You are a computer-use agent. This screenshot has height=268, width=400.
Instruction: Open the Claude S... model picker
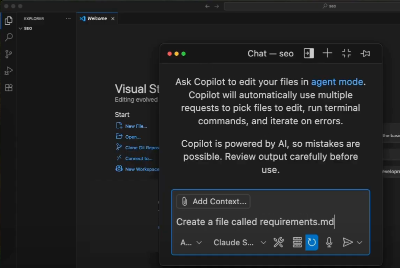point(239,243)
